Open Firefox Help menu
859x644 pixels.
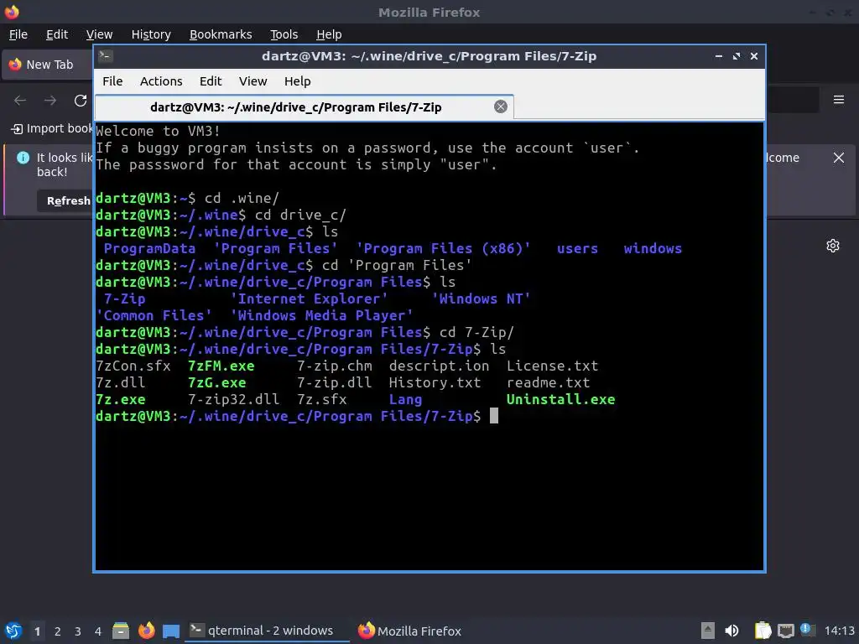click(329, 34)
